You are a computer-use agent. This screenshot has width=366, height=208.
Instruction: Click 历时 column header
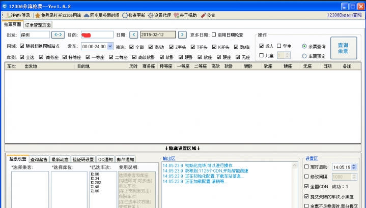coord(133,66)
